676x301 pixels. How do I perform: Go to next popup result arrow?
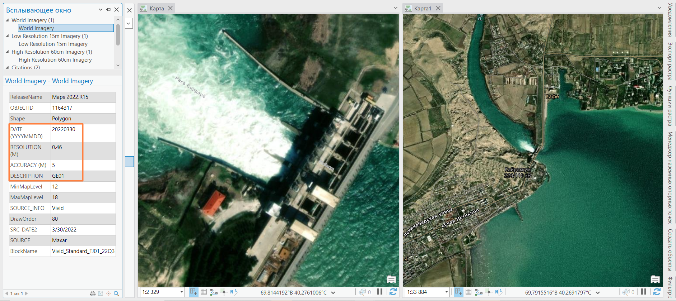click(26, 293)
